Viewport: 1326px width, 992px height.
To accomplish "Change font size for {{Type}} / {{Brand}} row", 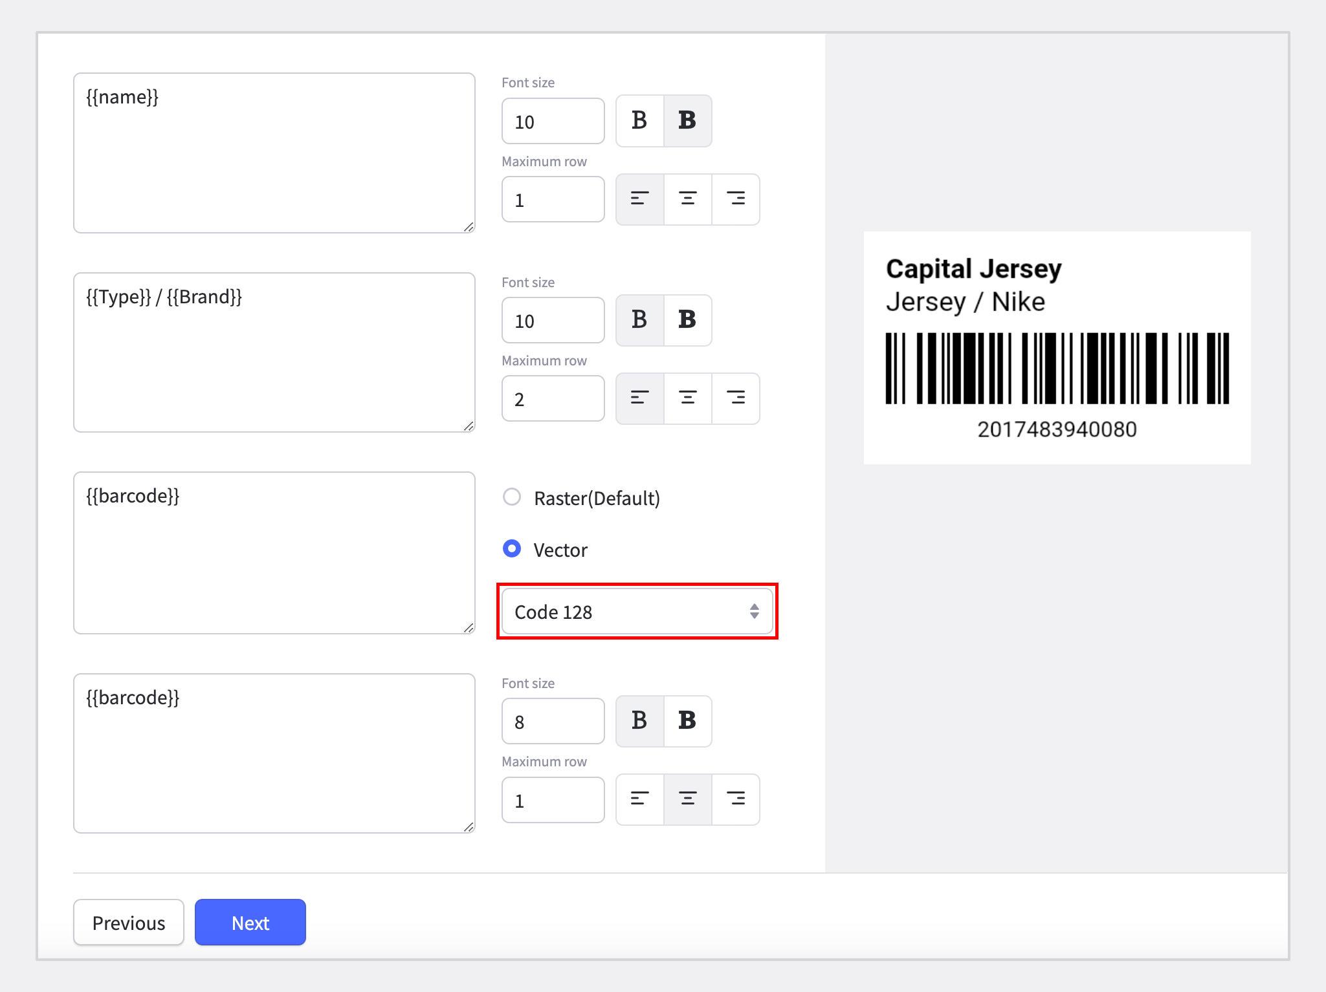I will [553, 321].
